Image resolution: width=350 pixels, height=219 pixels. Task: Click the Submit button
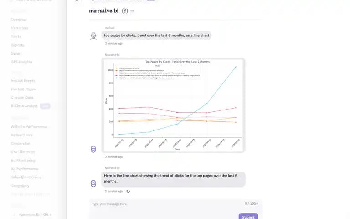(x=248, y=217)
